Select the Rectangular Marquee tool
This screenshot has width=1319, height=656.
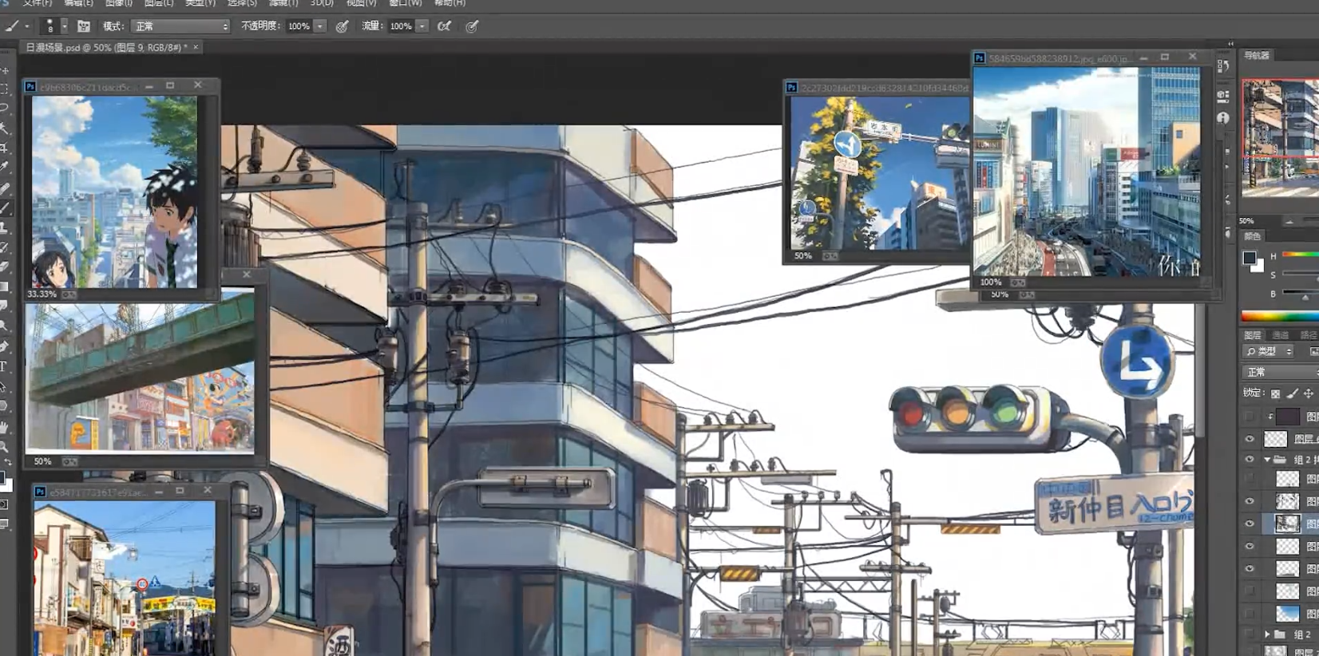point(5,89)
